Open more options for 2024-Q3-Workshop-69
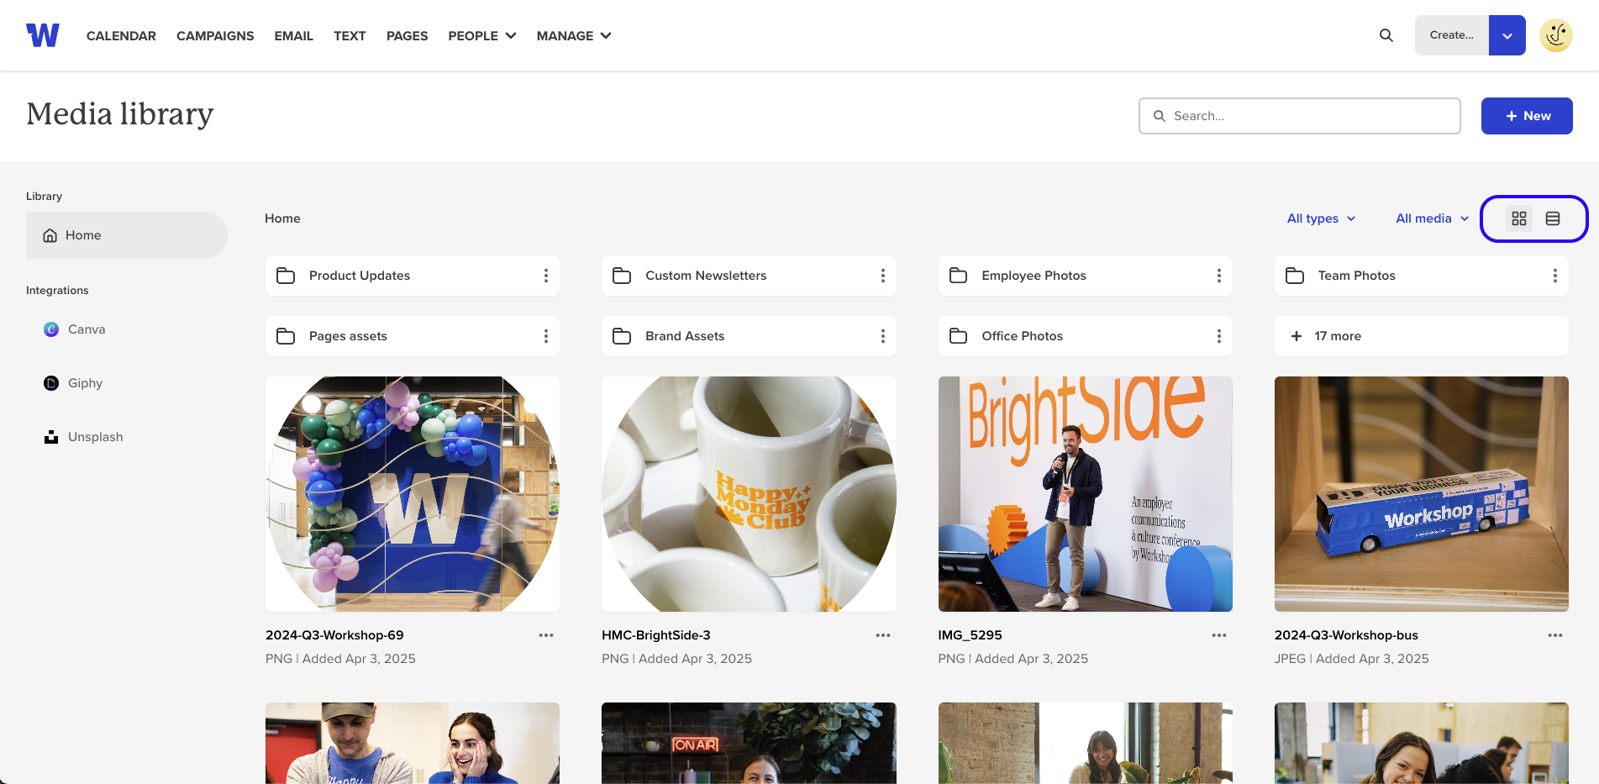Viewport: 1599px width, 784px height. point(546,635)
